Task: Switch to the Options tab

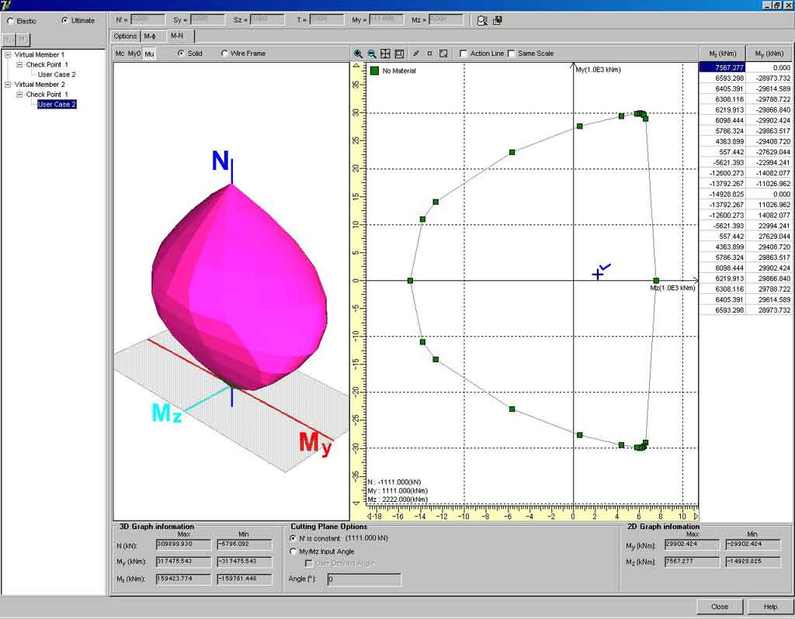Action: [x=125, y=36]
